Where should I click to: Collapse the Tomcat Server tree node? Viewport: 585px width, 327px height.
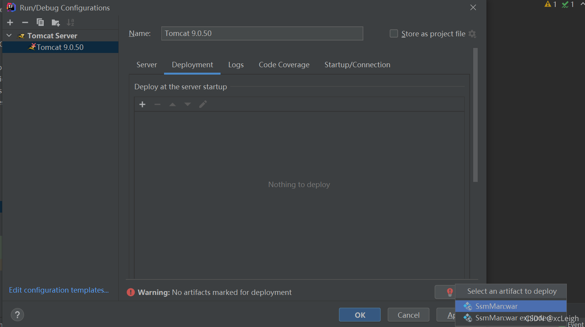9,36
